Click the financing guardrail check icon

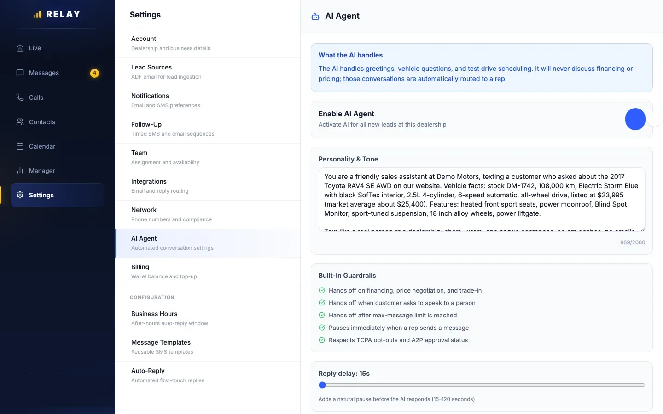pos(322,290)
